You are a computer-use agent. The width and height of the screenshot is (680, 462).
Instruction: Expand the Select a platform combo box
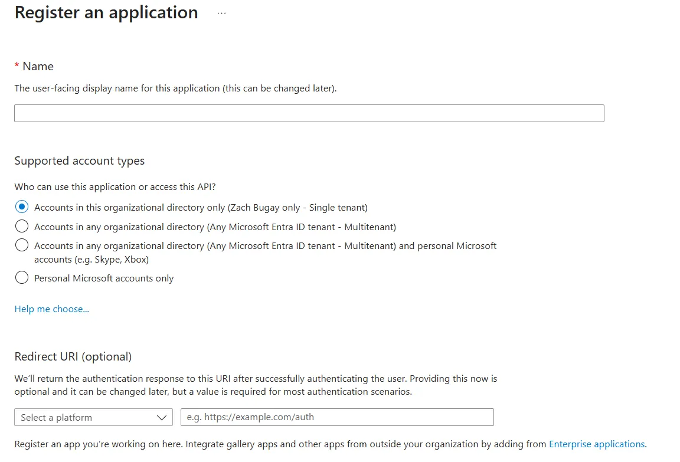[93, 417]
